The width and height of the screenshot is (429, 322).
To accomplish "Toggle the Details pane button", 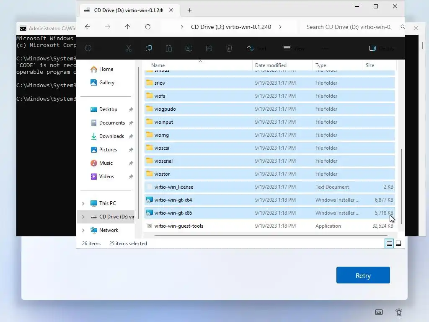I will click(381, 49).
